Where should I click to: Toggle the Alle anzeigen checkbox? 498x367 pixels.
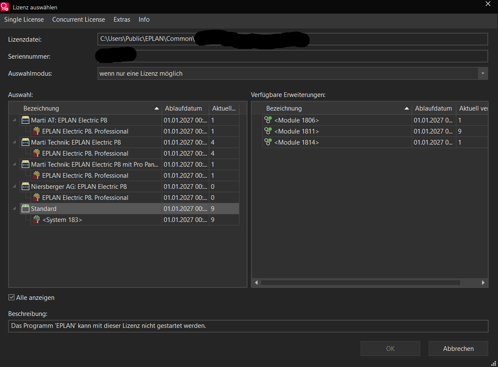coord(11,297)
